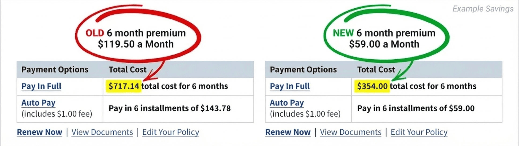This screenshot has width=519, height=146.
Task: Select Edit Your Policy under new premium table
Action: point(419,132)
